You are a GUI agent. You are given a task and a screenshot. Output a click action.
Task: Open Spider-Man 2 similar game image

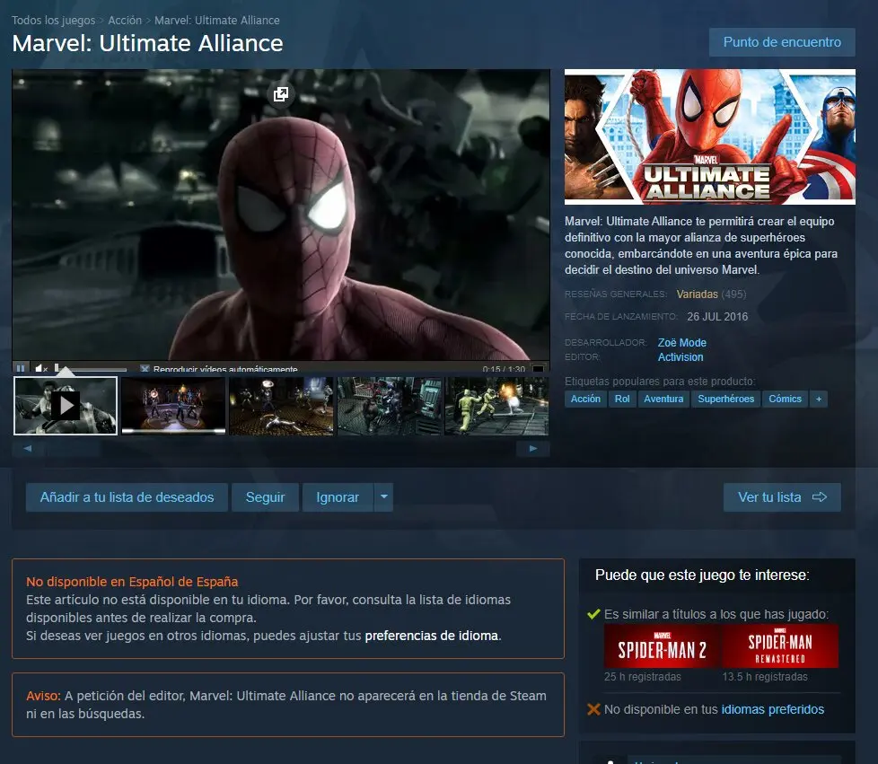[x=663, y=646]
